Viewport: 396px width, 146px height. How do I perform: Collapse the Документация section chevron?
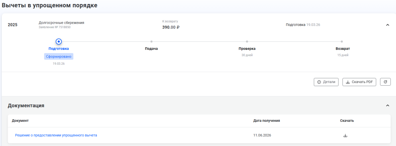point(388,105)
